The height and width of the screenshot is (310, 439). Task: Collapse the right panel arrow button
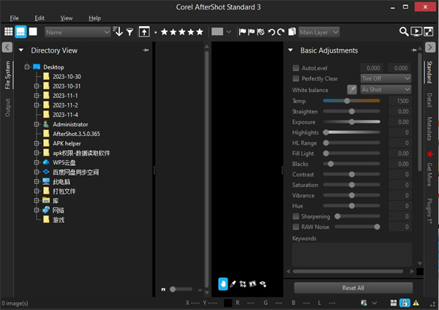(x=430, y=47)
